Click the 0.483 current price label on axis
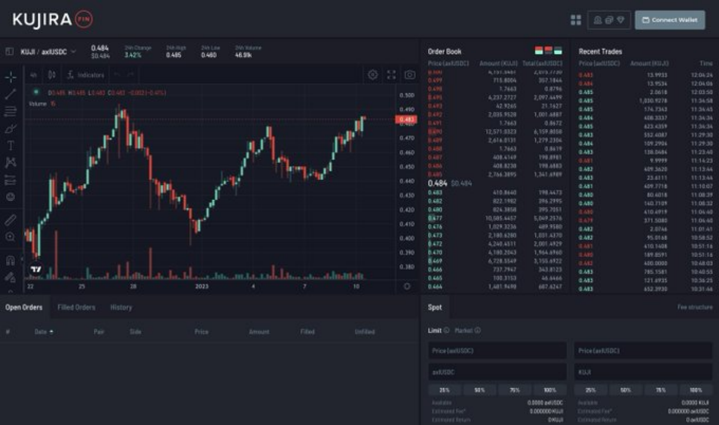Viewport: 719px width, 425px height. click(406, 120)
